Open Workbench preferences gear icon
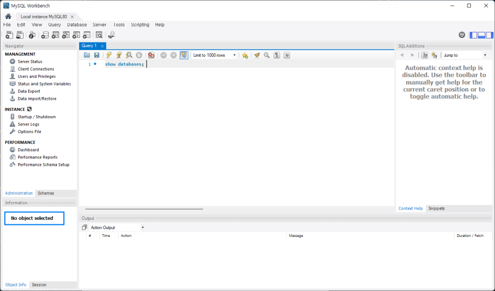Image resolution: width=495 pixels, height=291 pixels. coord(462,35)
